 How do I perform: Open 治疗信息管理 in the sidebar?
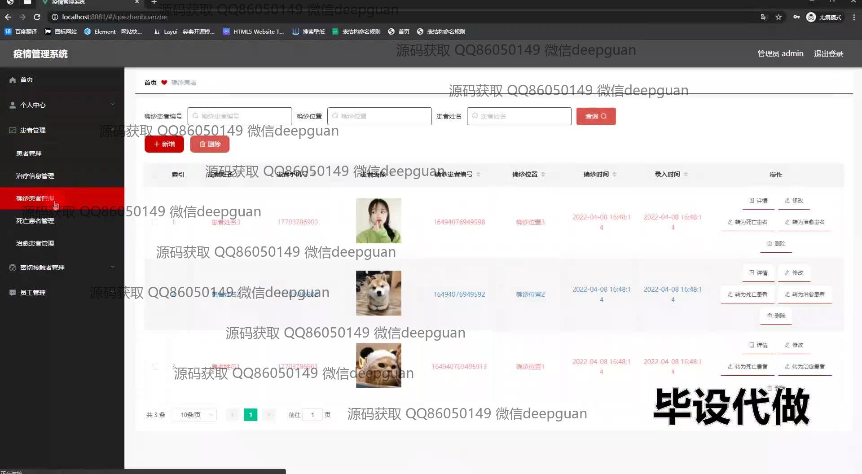click(35, 176)
